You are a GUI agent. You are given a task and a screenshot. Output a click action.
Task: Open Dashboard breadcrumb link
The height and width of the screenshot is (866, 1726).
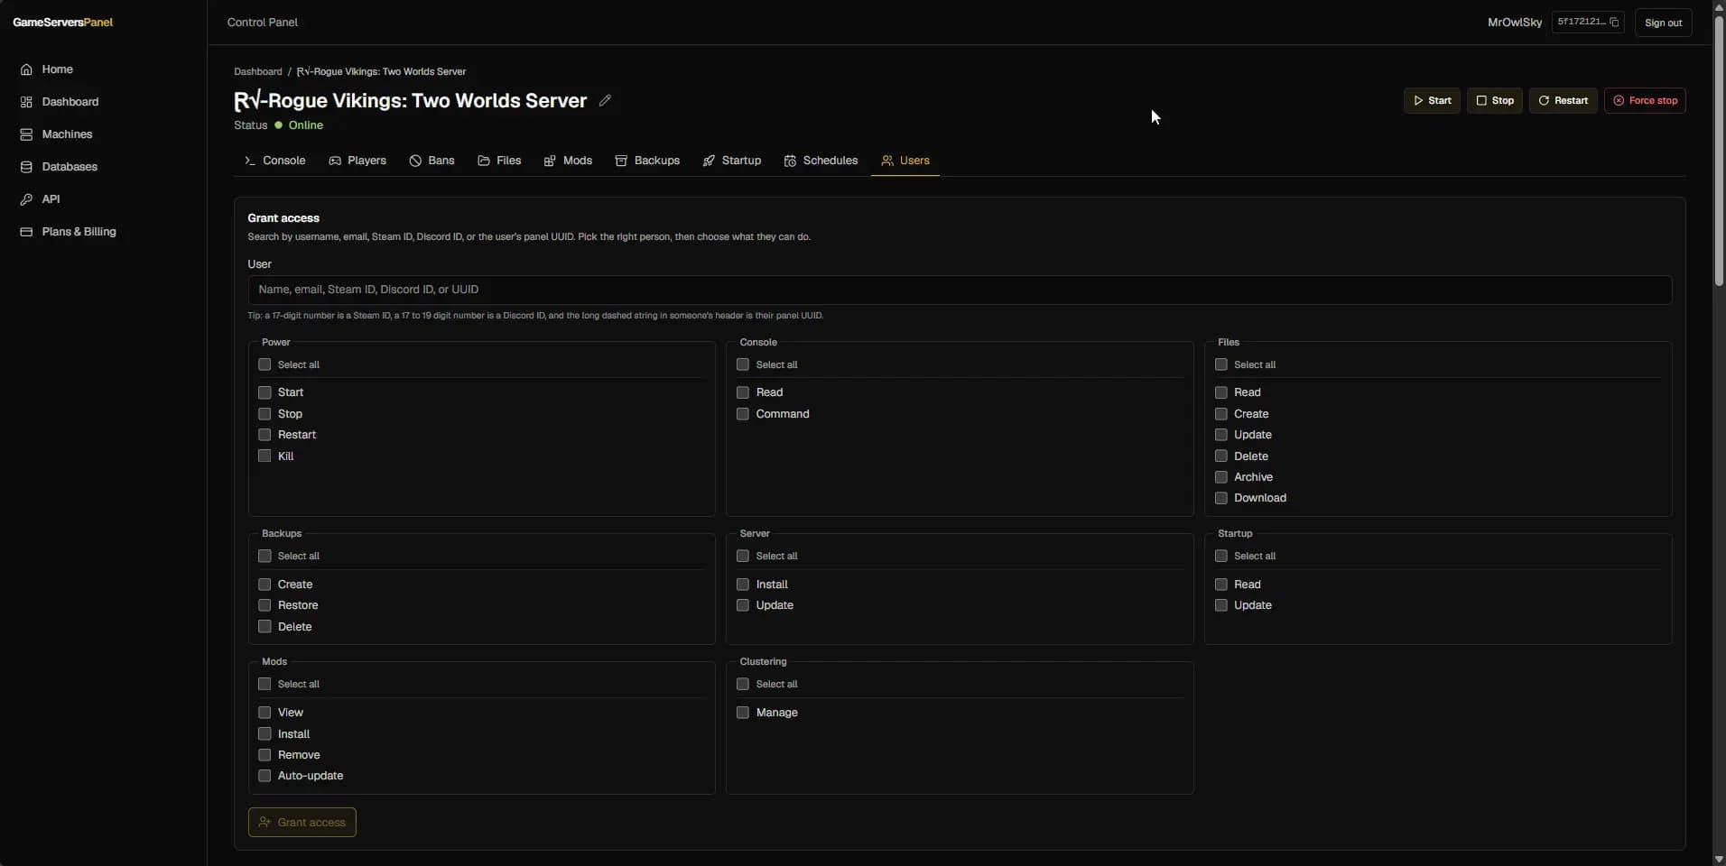tap(258, 71)
